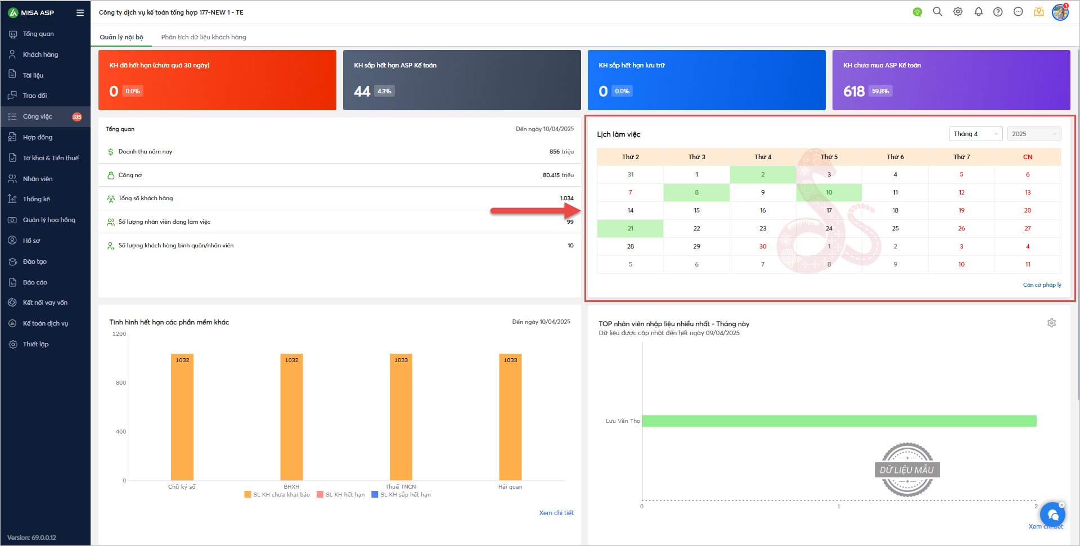Screen dimensions: 1080x546
Task: Click the chat bubble icon in header
Action: 1018,12
